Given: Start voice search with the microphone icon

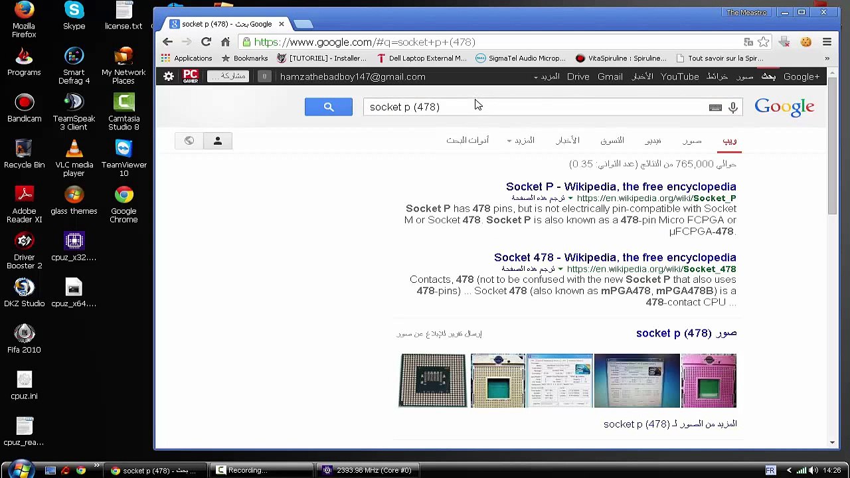Looking at the screenshot, I should point(733,107).
